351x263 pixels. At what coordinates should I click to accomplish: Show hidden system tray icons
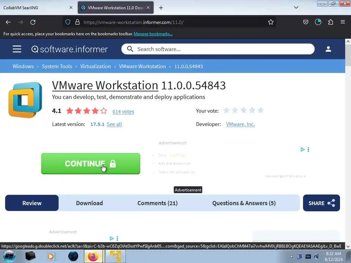click(x=291, y=256)
